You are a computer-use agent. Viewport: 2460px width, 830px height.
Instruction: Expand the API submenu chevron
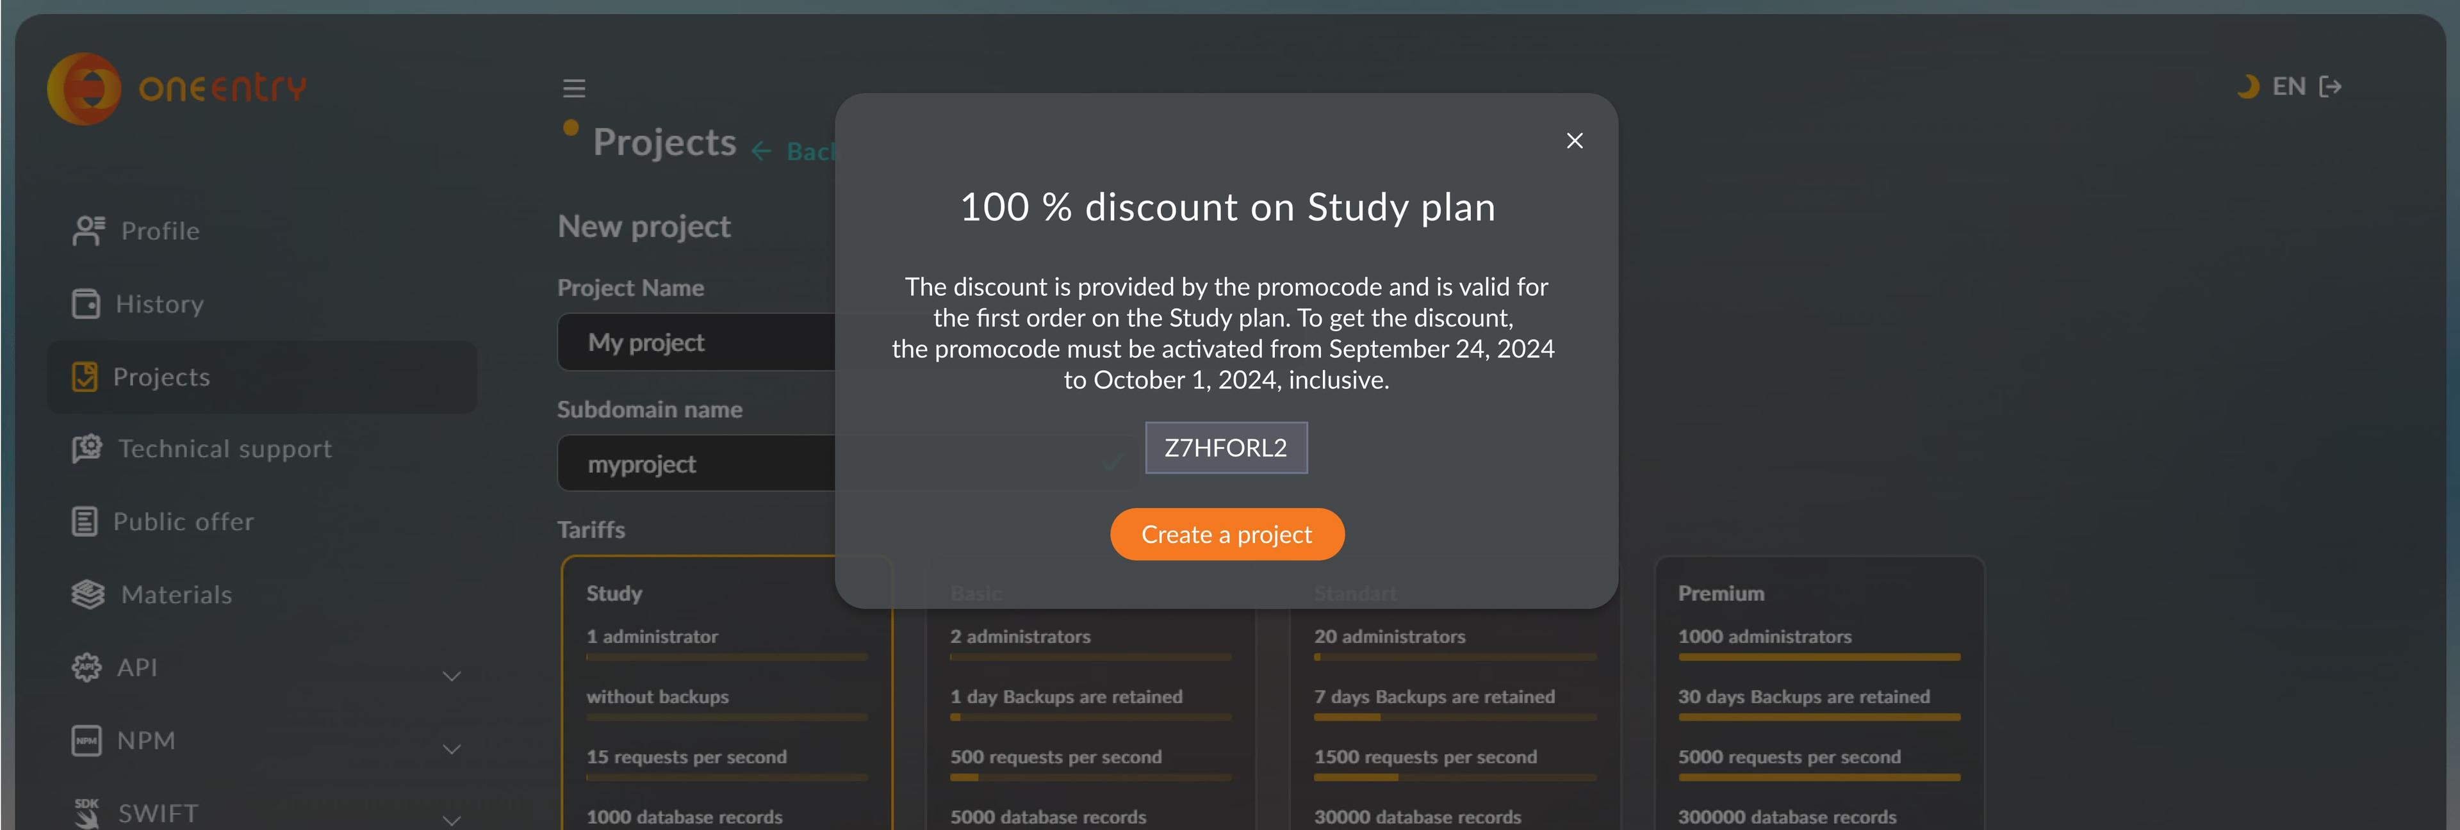(x=452, y=676)
